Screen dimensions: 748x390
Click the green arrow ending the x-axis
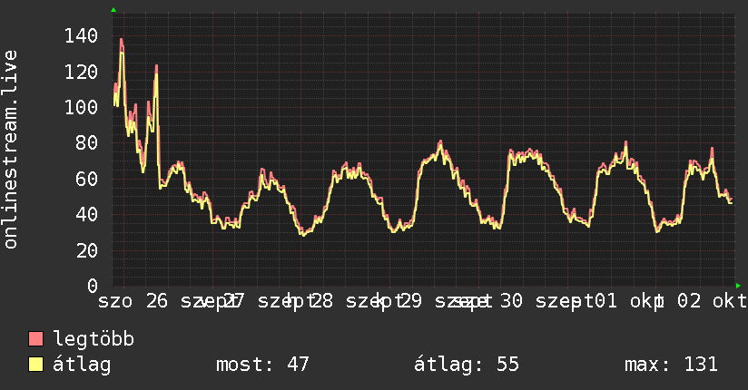(738, 286)
